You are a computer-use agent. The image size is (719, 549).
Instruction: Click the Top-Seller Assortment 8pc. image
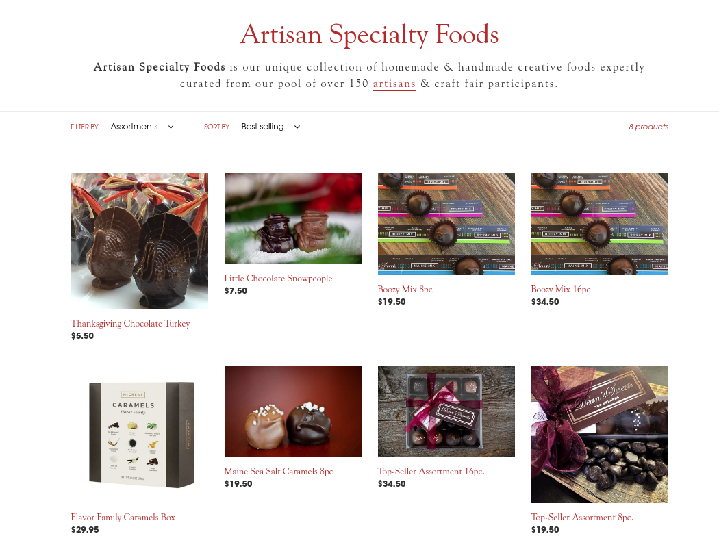point(600,435)
